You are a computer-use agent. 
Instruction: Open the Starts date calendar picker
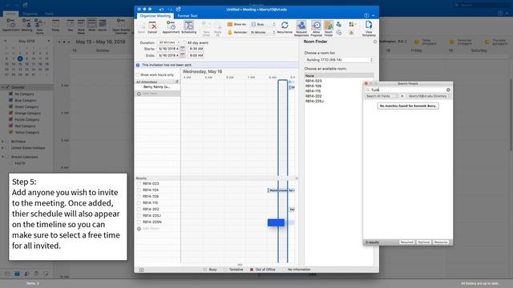183,49
